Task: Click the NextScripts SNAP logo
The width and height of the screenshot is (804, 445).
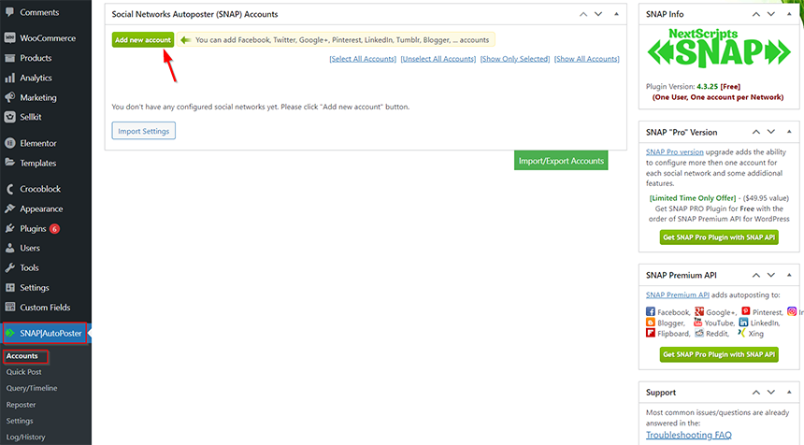Action: [x=719, y=49]
